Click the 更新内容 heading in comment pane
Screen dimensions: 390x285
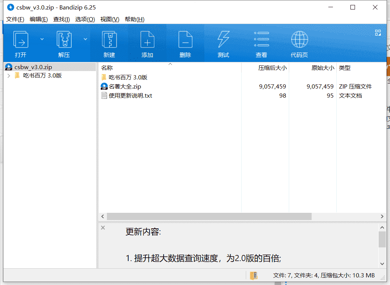point(143,232)
